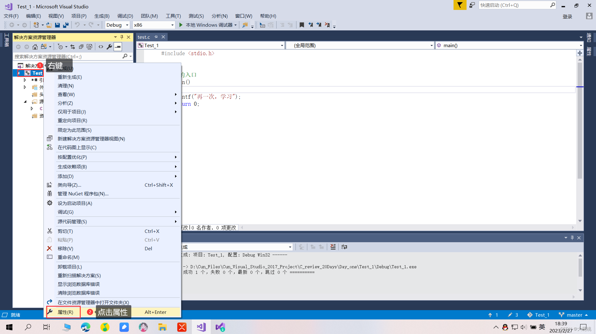This screenshot has height=334, width=596.
Task: Click the Save All icon in toolbar
Action: pos(66,25)
